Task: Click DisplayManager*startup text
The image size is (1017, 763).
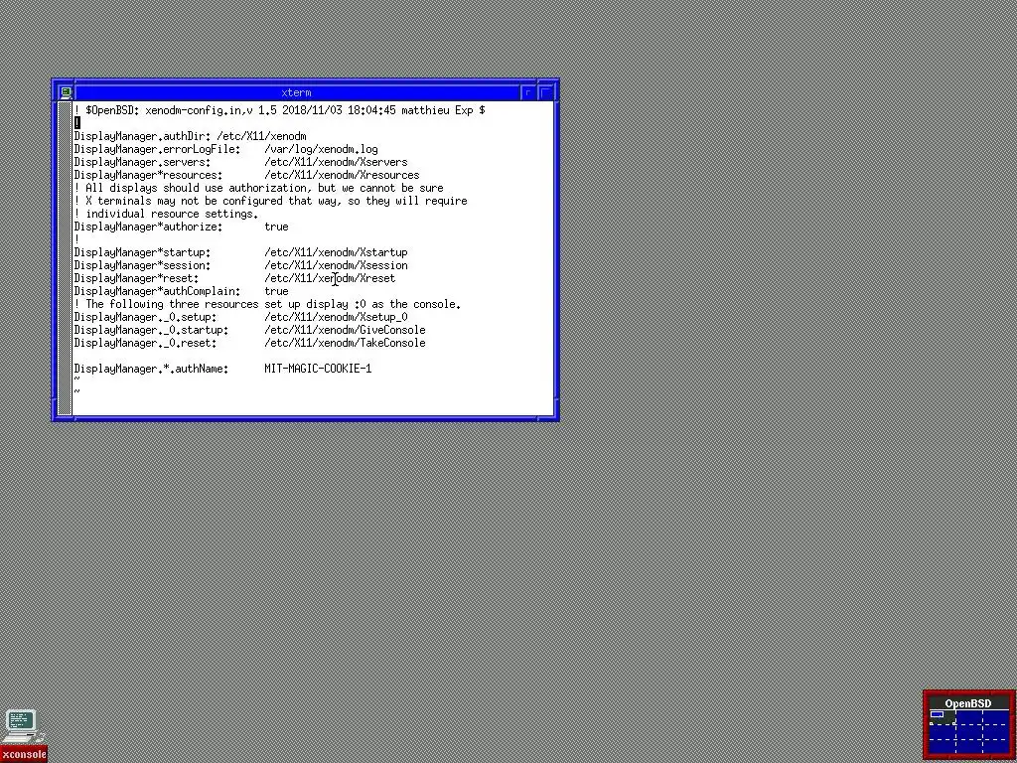Action: 142,252
